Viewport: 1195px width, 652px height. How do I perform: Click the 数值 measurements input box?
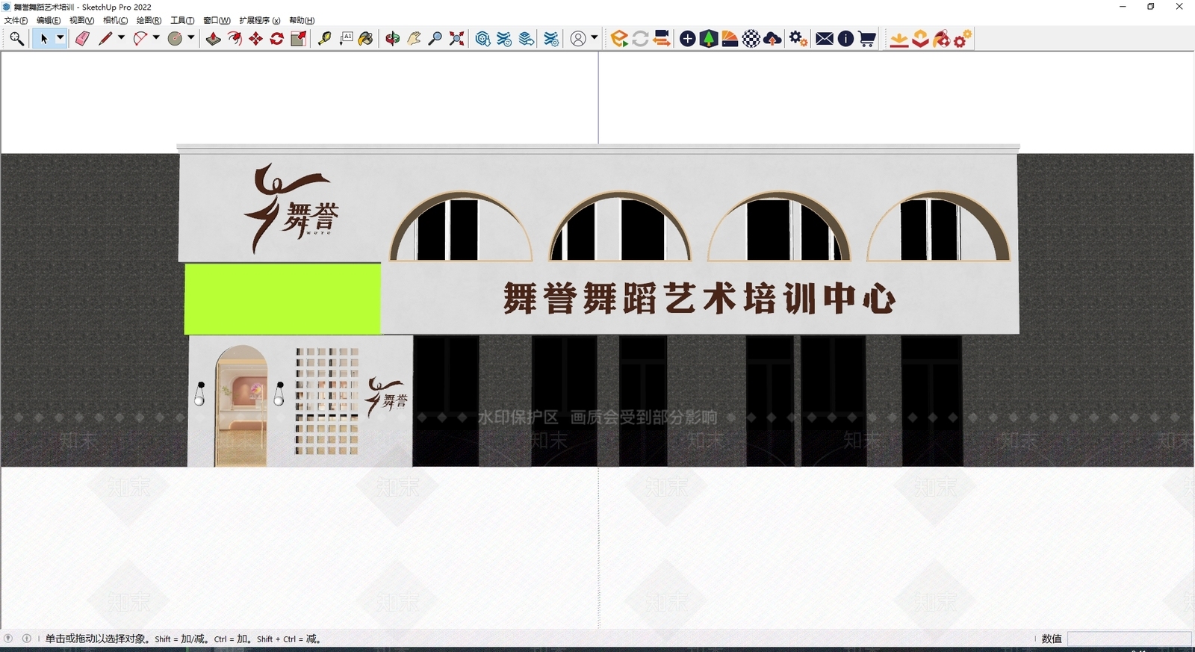point(1129,639)
